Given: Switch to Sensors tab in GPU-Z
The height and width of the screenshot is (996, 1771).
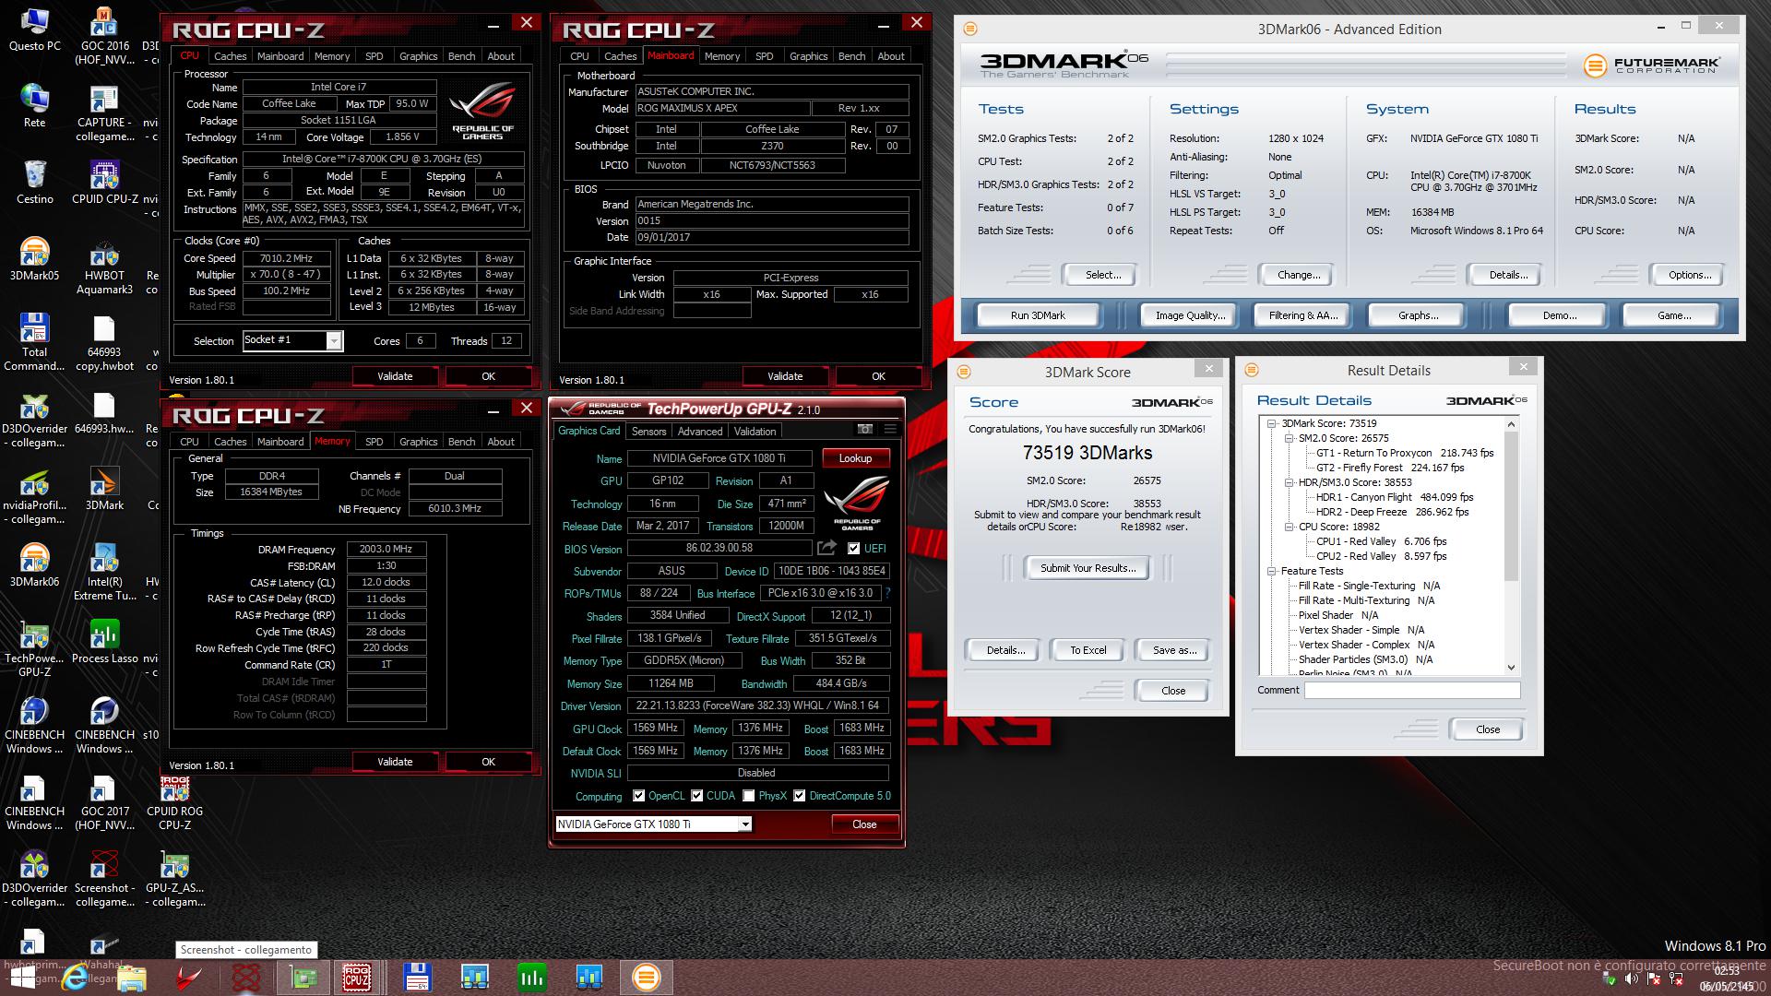Looking at the screenshot, I should click(648, 431).
